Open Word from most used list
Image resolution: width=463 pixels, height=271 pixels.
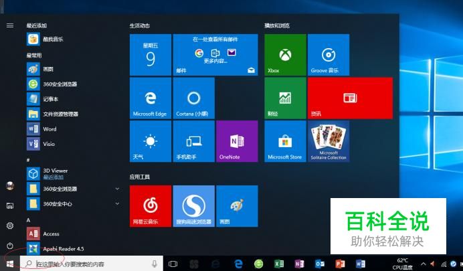pos(50,129)
